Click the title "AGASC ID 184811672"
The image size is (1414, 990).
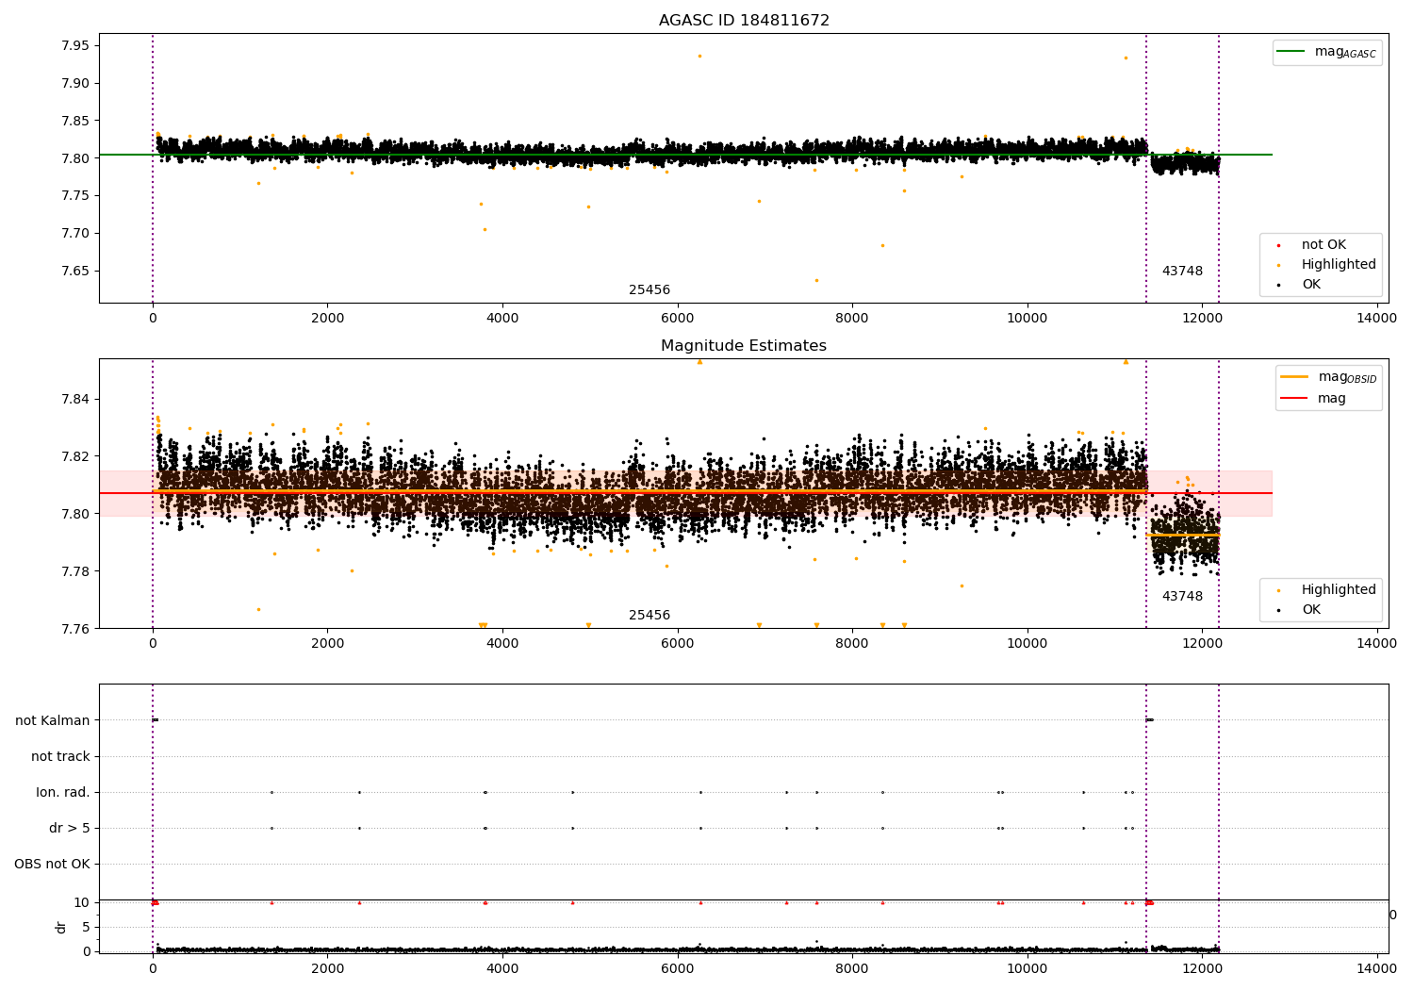click(744, 21)
